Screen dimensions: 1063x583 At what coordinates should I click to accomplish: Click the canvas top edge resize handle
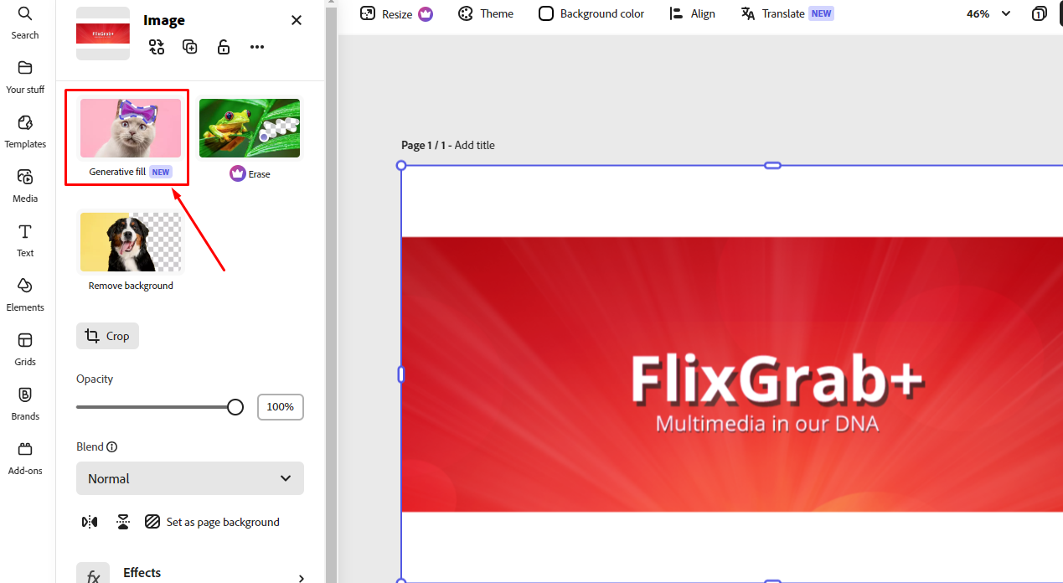(x=773, y=166)
